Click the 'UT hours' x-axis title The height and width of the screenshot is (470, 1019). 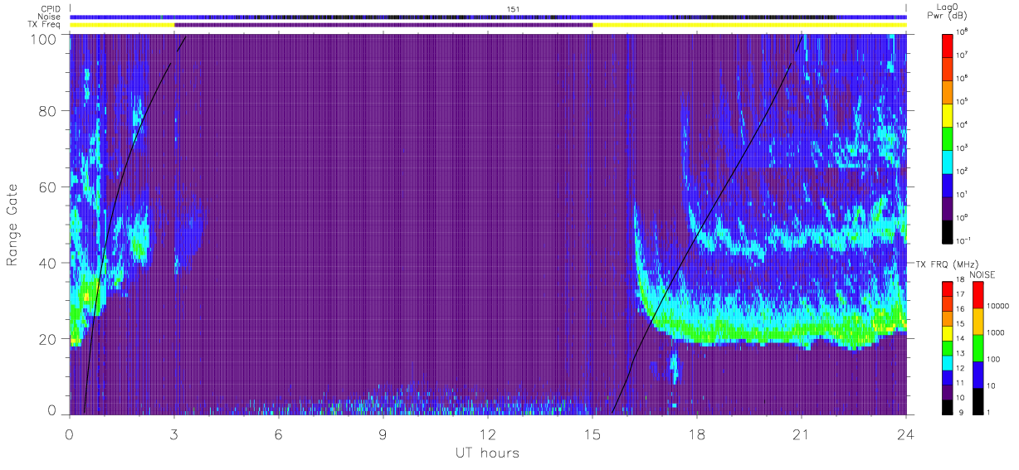tap(486, 453)
